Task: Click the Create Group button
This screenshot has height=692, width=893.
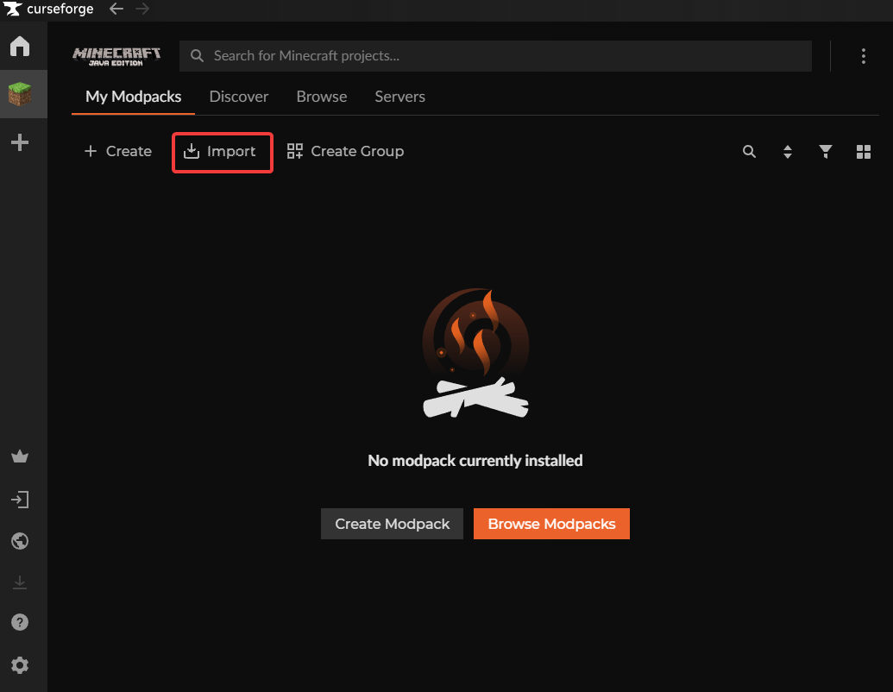Action: [346, 151]
